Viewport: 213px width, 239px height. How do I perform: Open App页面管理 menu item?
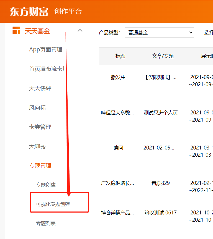coord(46,49)
